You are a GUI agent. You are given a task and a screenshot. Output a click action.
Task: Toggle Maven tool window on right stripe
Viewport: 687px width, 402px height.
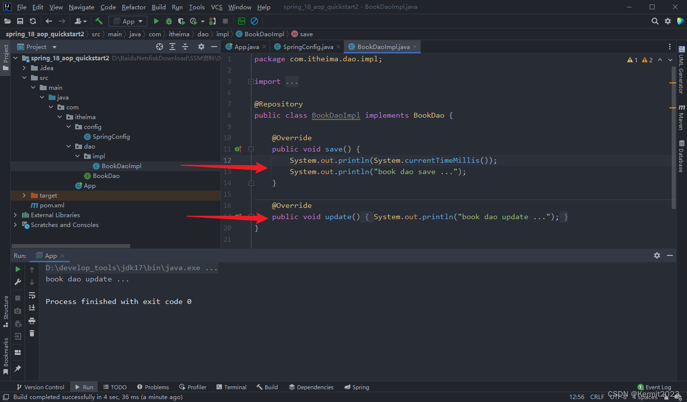(x=681, y=117)
